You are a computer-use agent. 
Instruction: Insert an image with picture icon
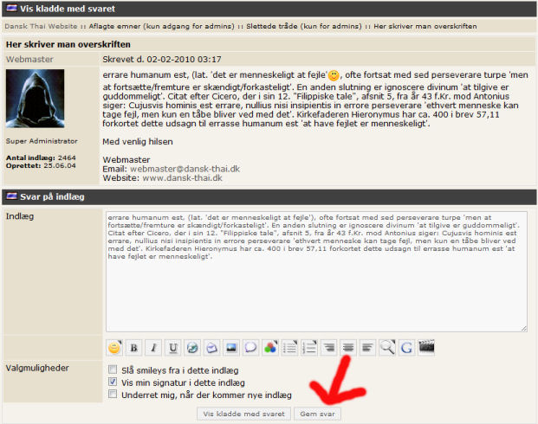tap(231, 348)
